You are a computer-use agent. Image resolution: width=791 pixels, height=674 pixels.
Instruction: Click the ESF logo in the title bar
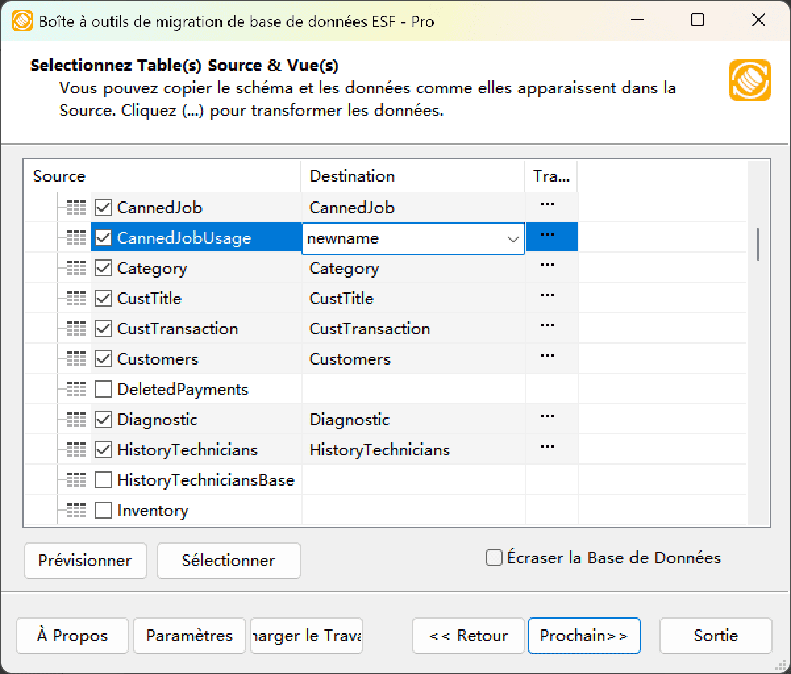(x=22, y=20)
